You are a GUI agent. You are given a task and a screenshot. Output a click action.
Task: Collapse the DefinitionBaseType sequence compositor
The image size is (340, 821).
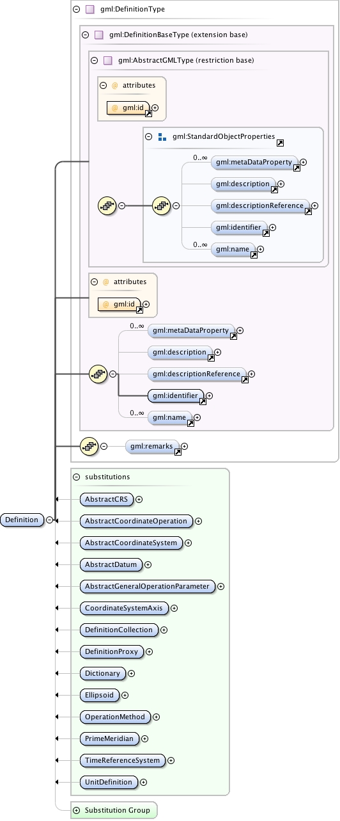(112, 374)
